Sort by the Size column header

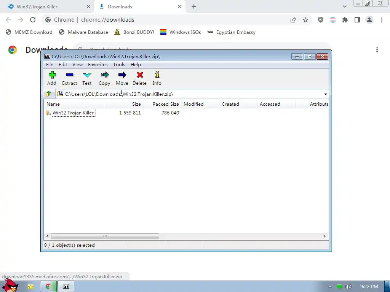[124, 104]
